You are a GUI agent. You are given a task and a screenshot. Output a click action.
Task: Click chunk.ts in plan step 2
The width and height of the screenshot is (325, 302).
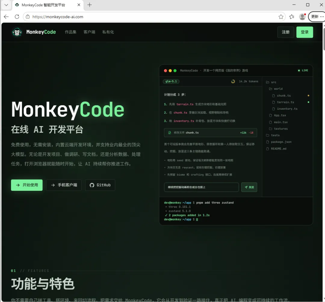coord(180,112)
